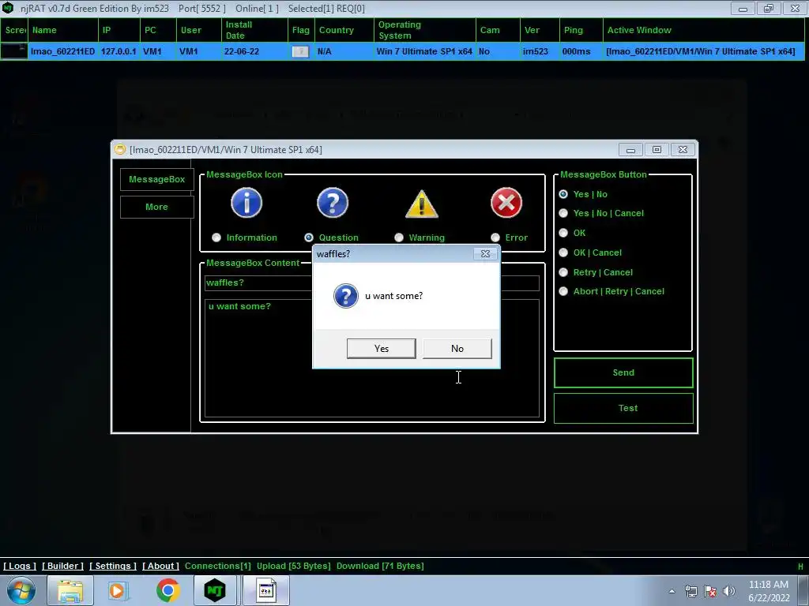Click the icon in the lmao_602211ED window title bar

coord(120,149)
